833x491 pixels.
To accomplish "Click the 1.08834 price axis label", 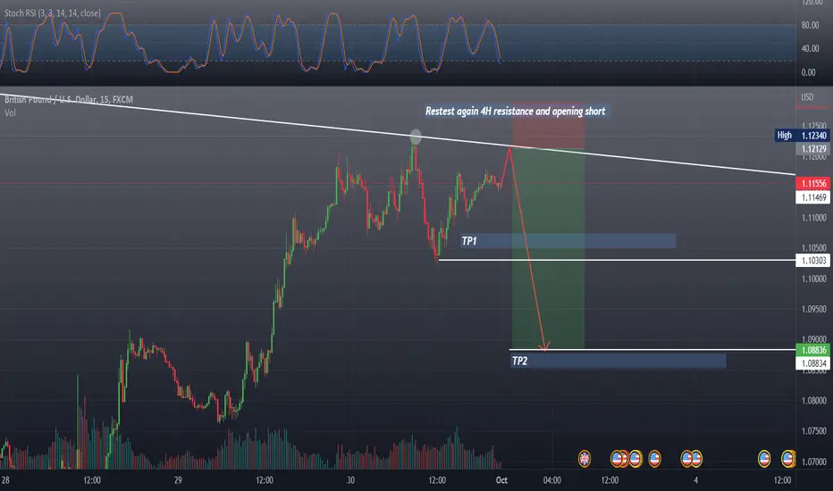I will tap(812, 363).
